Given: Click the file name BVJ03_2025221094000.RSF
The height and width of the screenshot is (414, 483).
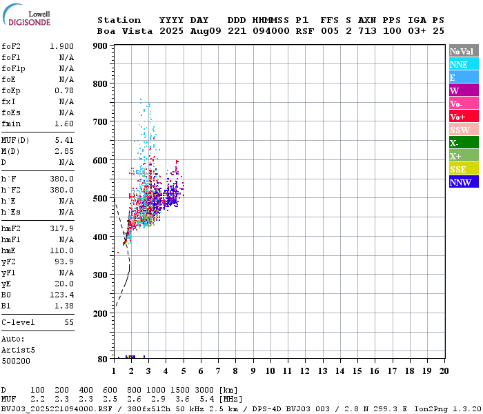Looking at the screenshot, I should (x=57, y=409).
